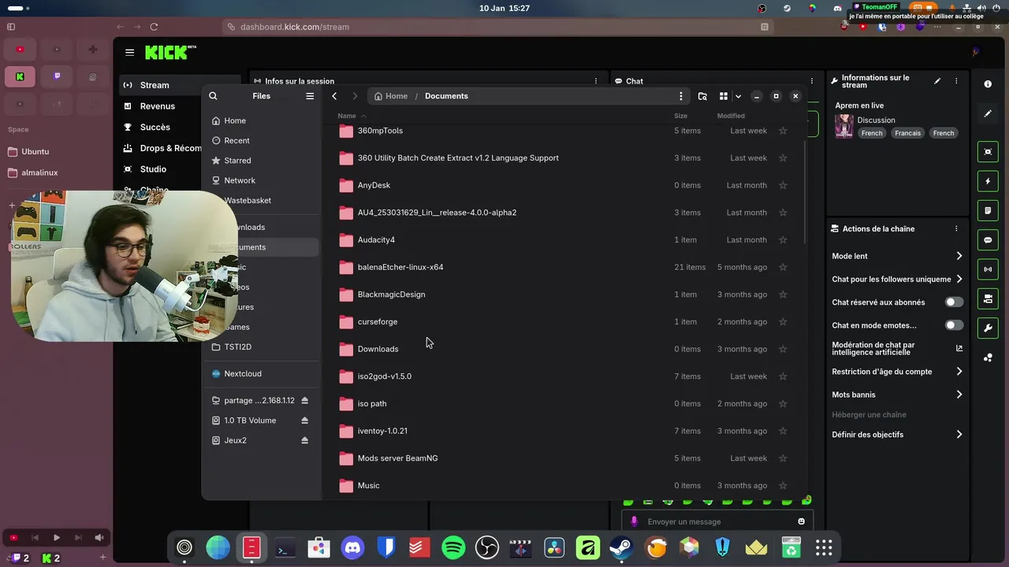The width and height of the screenshot is (1009, 567).
Task: Star the curseforge folder
Action: 783,321
